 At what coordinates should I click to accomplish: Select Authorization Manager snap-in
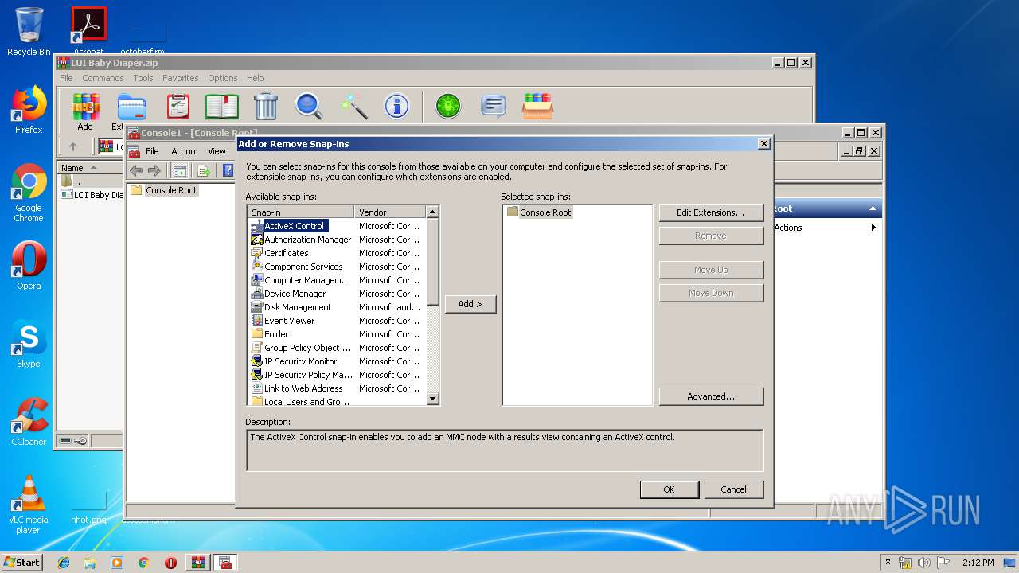click(337, 240)
